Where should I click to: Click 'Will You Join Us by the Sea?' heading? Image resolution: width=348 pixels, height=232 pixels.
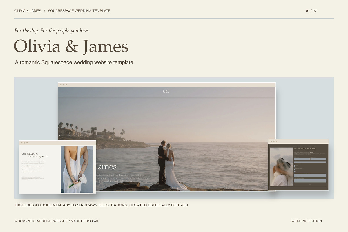pos(305,148)
